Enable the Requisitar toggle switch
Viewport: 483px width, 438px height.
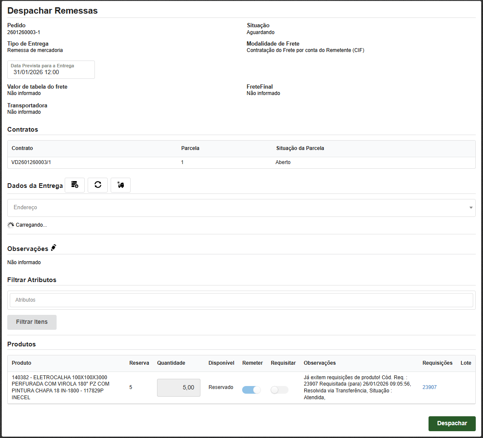point(280,390)
